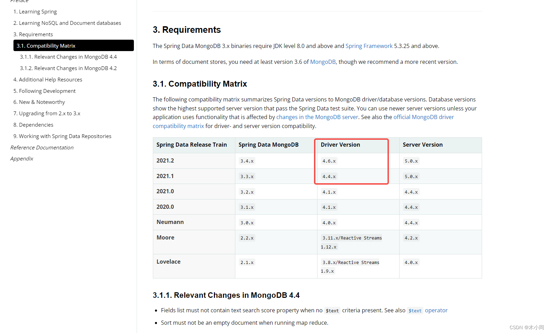549x333 pixels.
Task: Go to '3. Requirements' sidebar entry
Action: point(33,35)
